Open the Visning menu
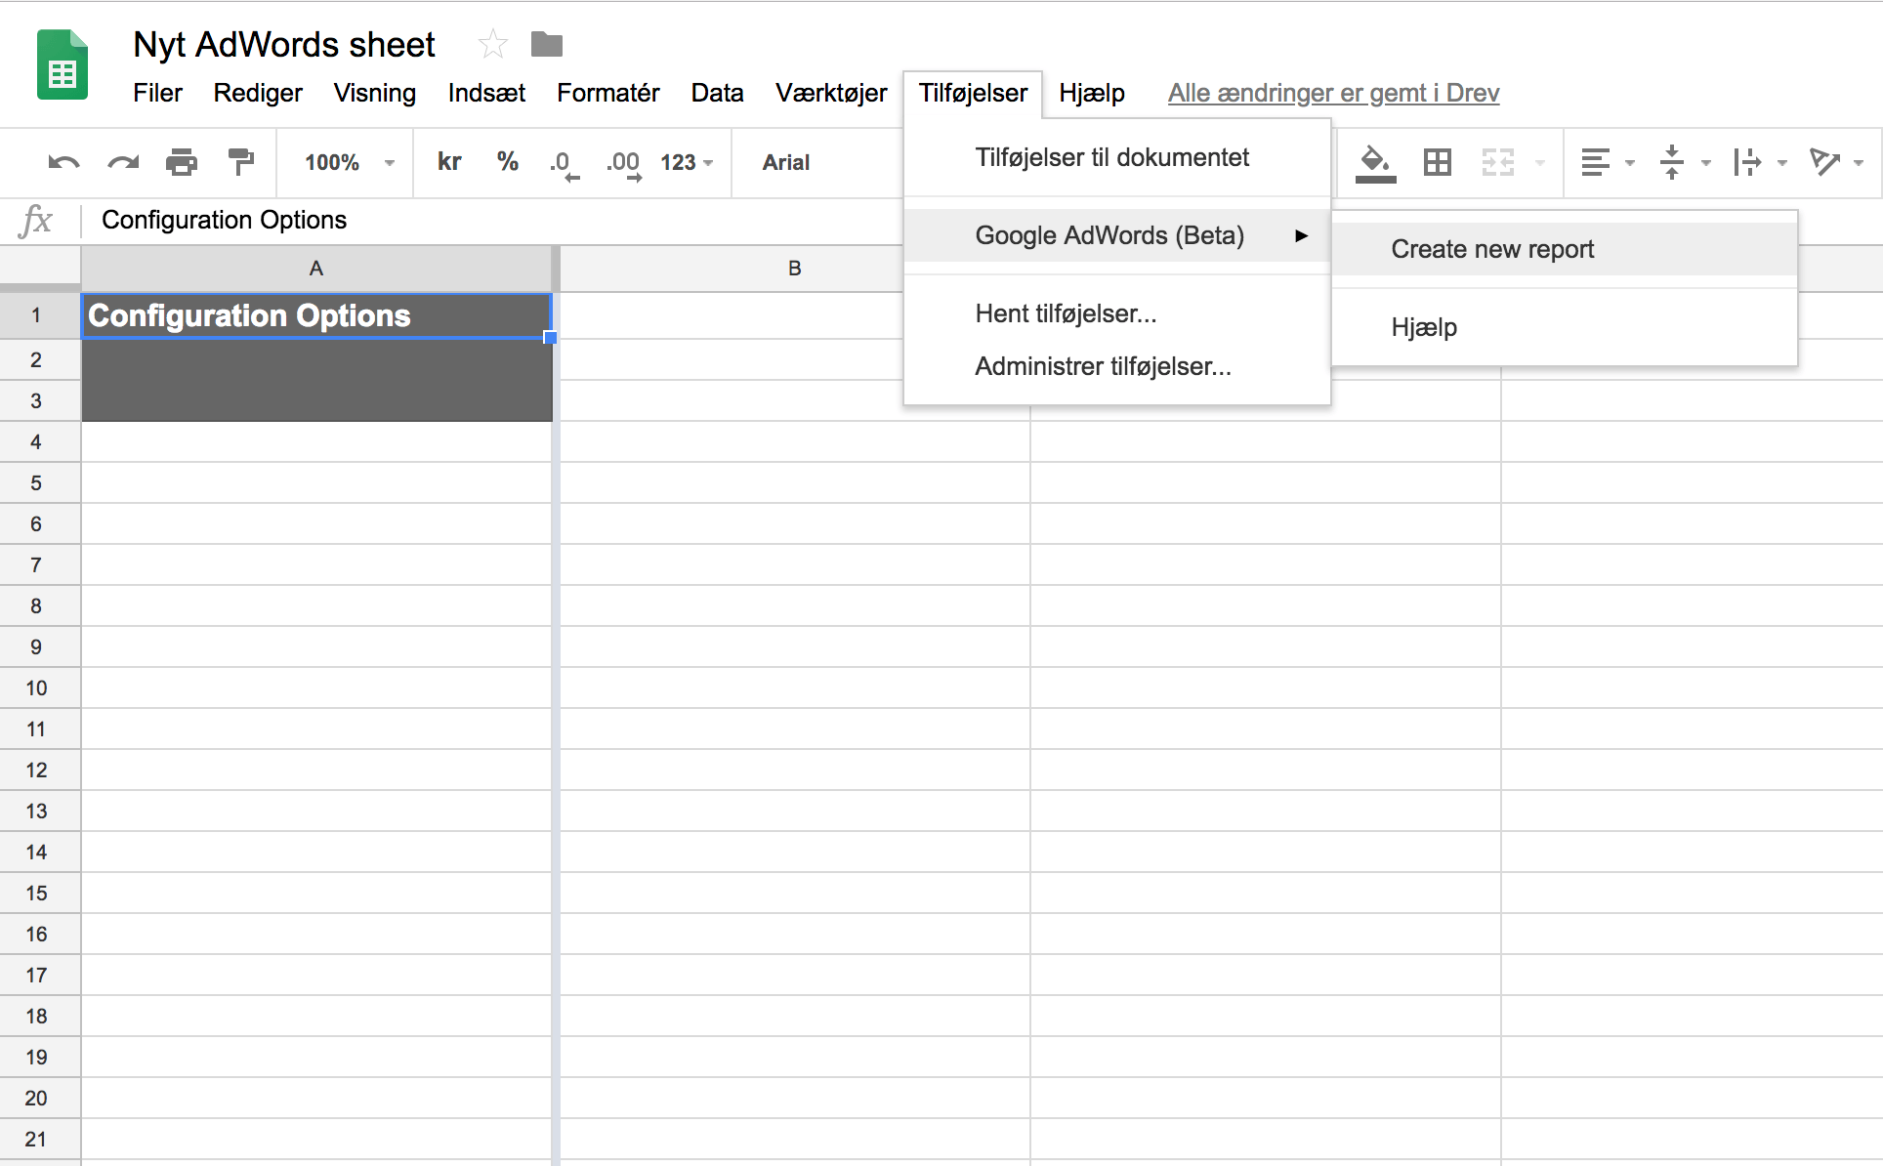The image size is (1883, 1166). (x=375, y=93)
